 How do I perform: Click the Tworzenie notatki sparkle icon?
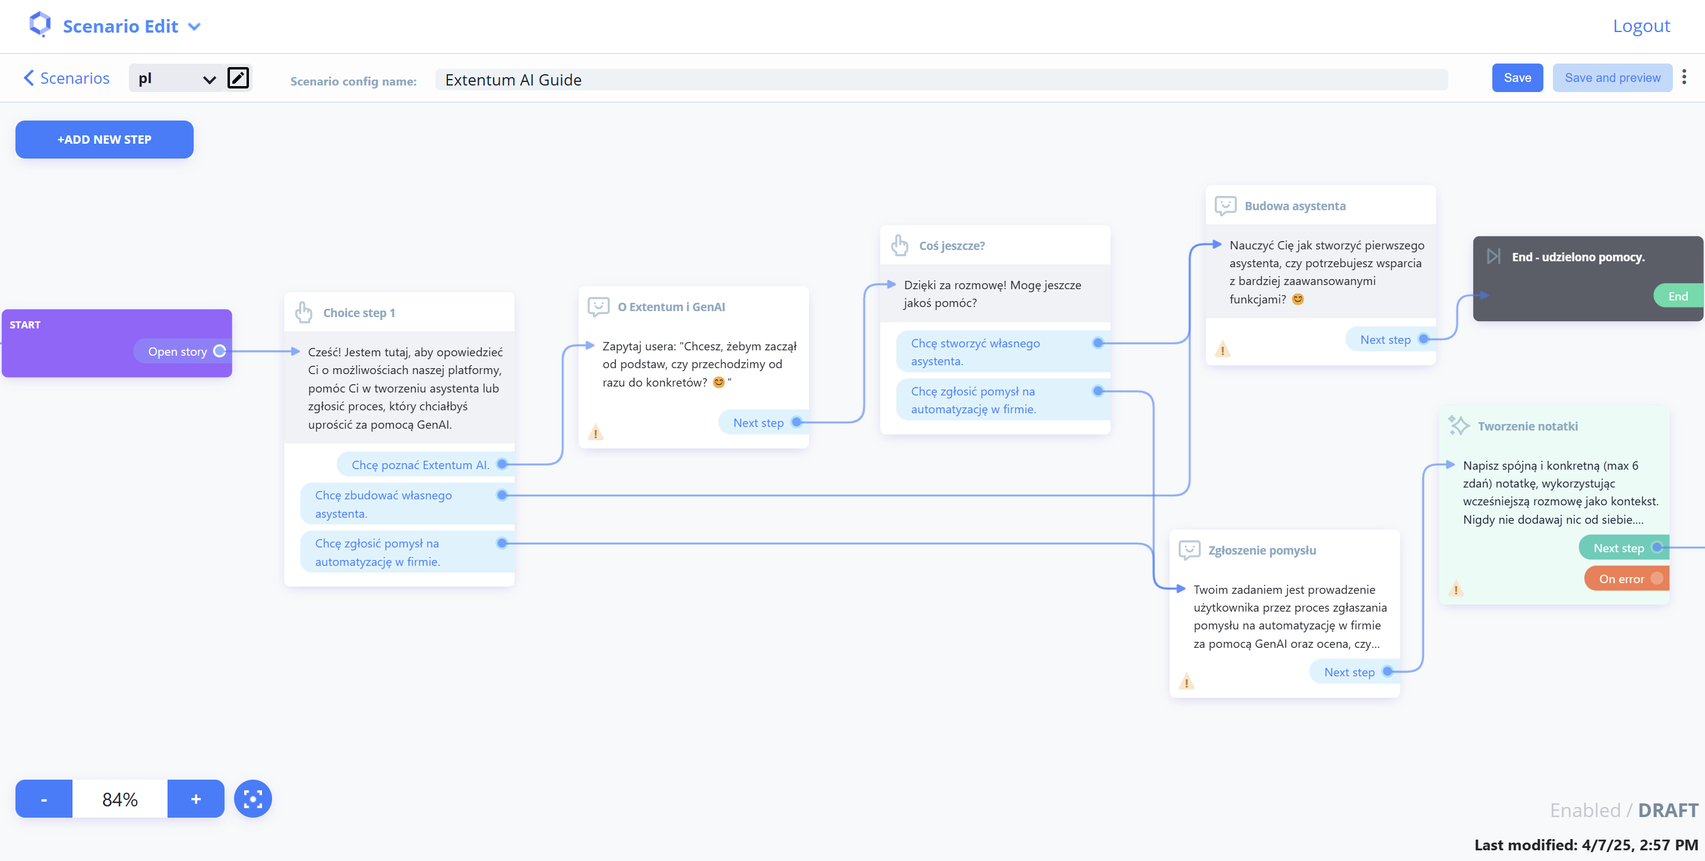pos(1459,426)
